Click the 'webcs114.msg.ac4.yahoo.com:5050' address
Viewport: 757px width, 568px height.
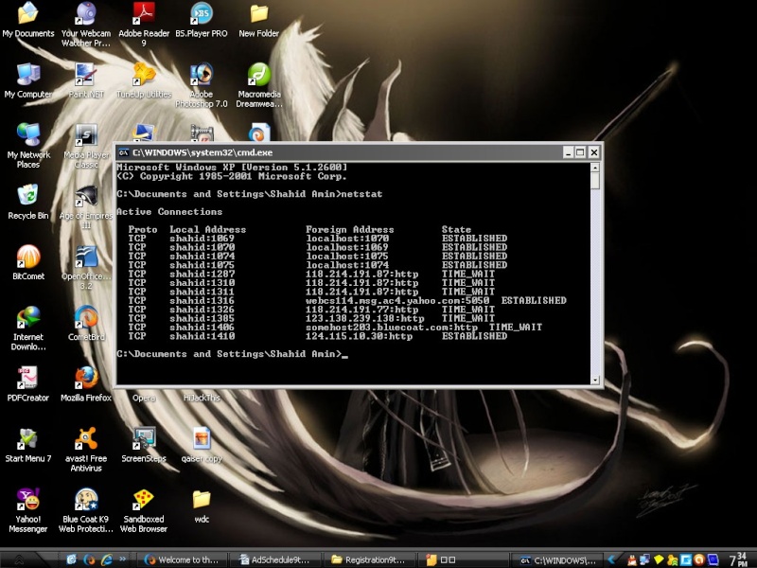(x=397, y=300)
